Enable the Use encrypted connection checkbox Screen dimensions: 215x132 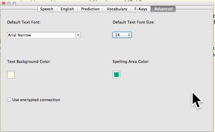pos(9,100)
